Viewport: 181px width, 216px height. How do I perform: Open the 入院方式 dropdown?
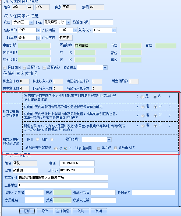114,30
